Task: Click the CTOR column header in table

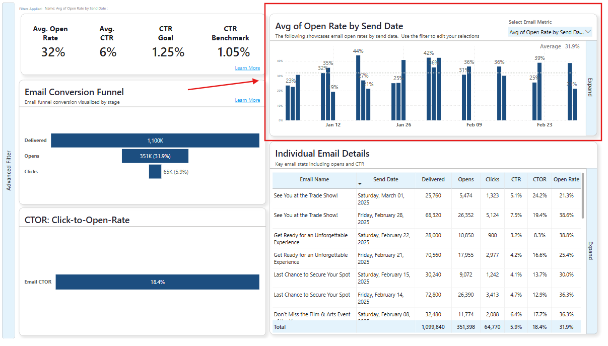Action: click(x=539, y=179)
